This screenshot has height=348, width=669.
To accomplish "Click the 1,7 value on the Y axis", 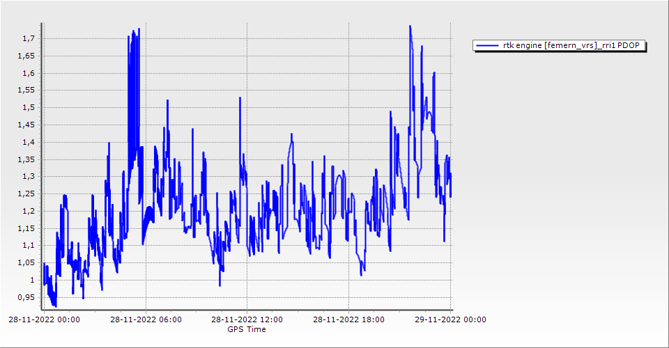I will point(28,38).
